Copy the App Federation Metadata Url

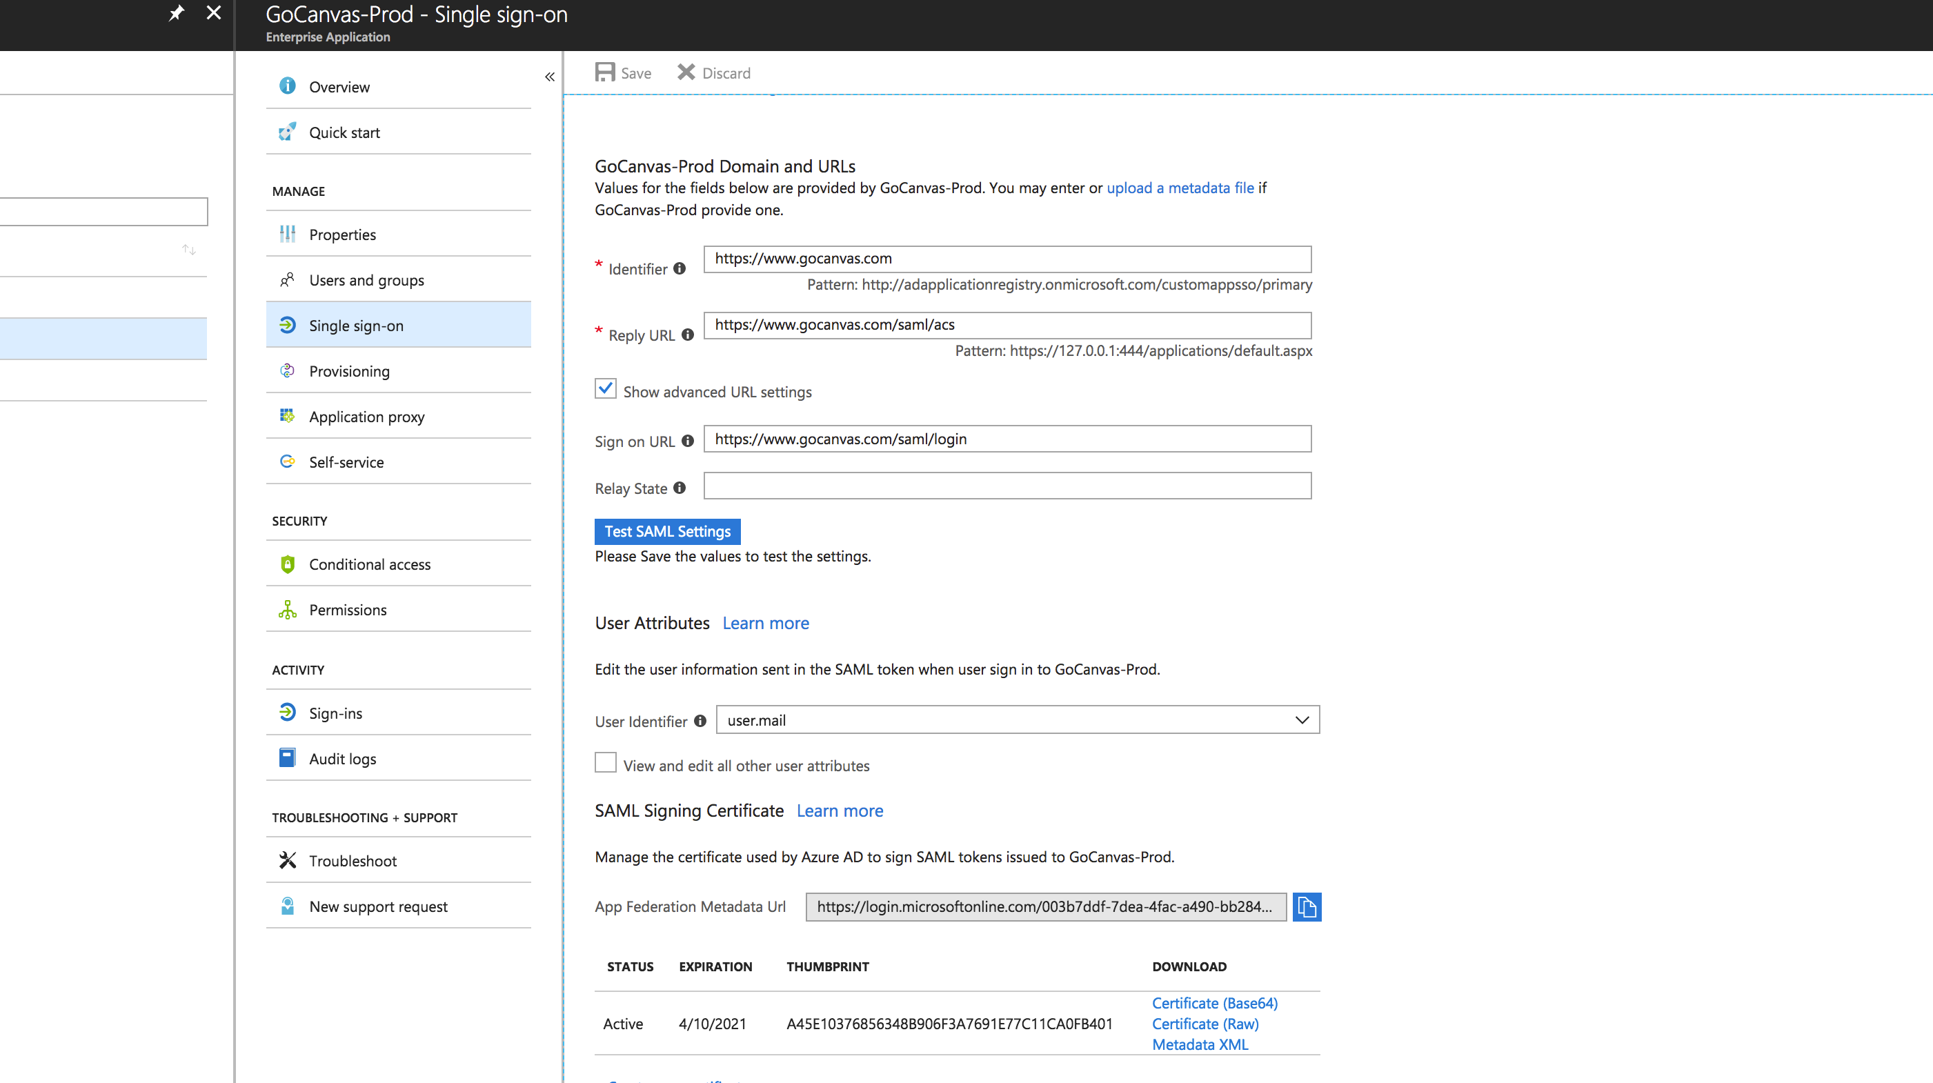1307,906
